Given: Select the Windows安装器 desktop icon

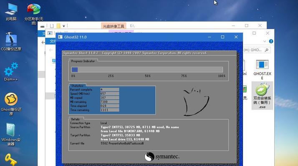Looking at the screenshot, I should [x=11, y=134].
